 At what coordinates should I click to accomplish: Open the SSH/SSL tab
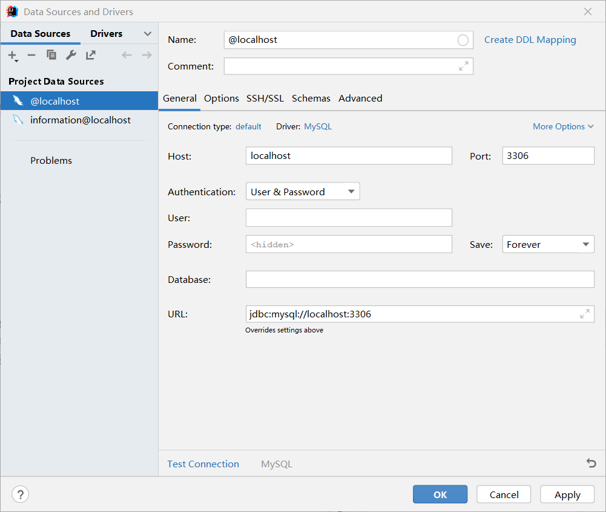[265, 99]
